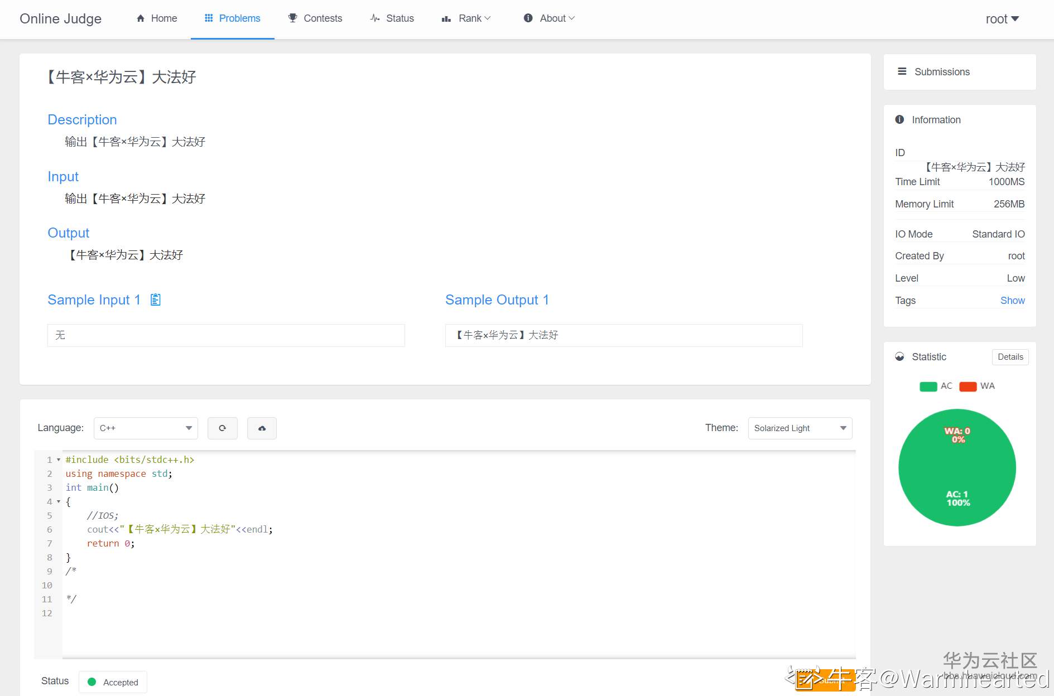Collapse the code block at line 4
Image resolution: width=1054 pixels, height=696 pixels.
pyautogui.click(x=59, y=501)
